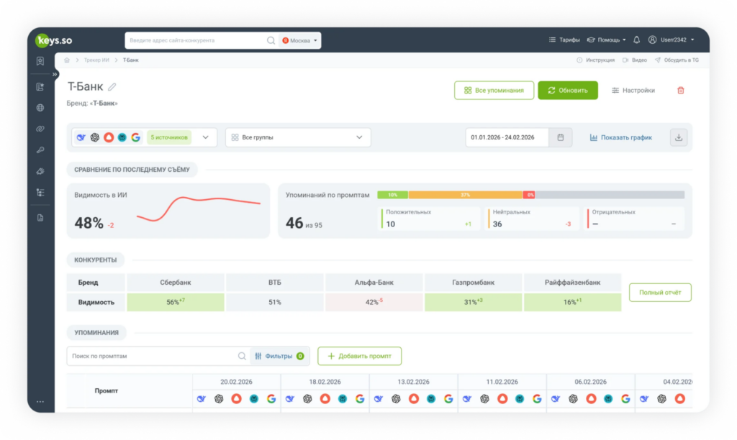Click Сбербанк 56% visibility cell
The height and width of the screenshot is (440, 737).
click(x=176, y=302)
